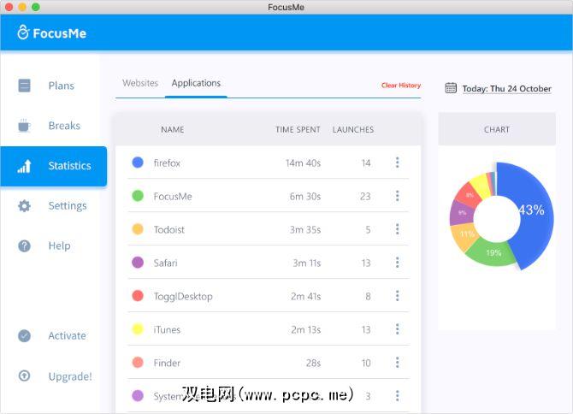Maximize the window with the green button

pos(35,7)
